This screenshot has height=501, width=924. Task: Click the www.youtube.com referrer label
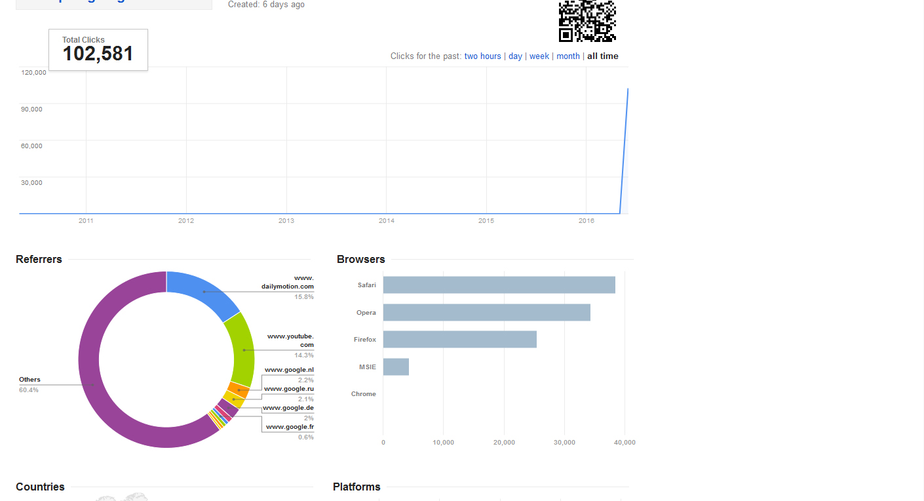pyautogui.click(x=291, y=340)
